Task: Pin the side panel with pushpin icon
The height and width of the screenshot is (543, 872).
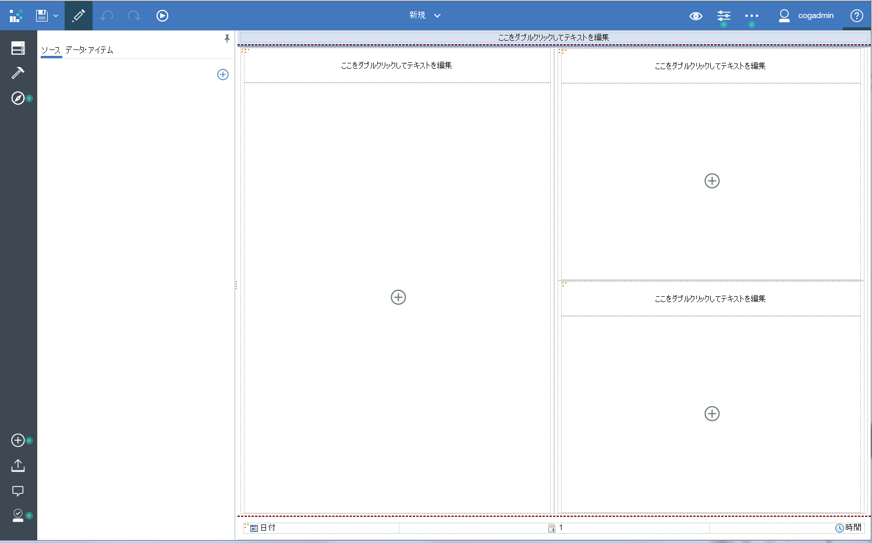Action: coord(227,38)
